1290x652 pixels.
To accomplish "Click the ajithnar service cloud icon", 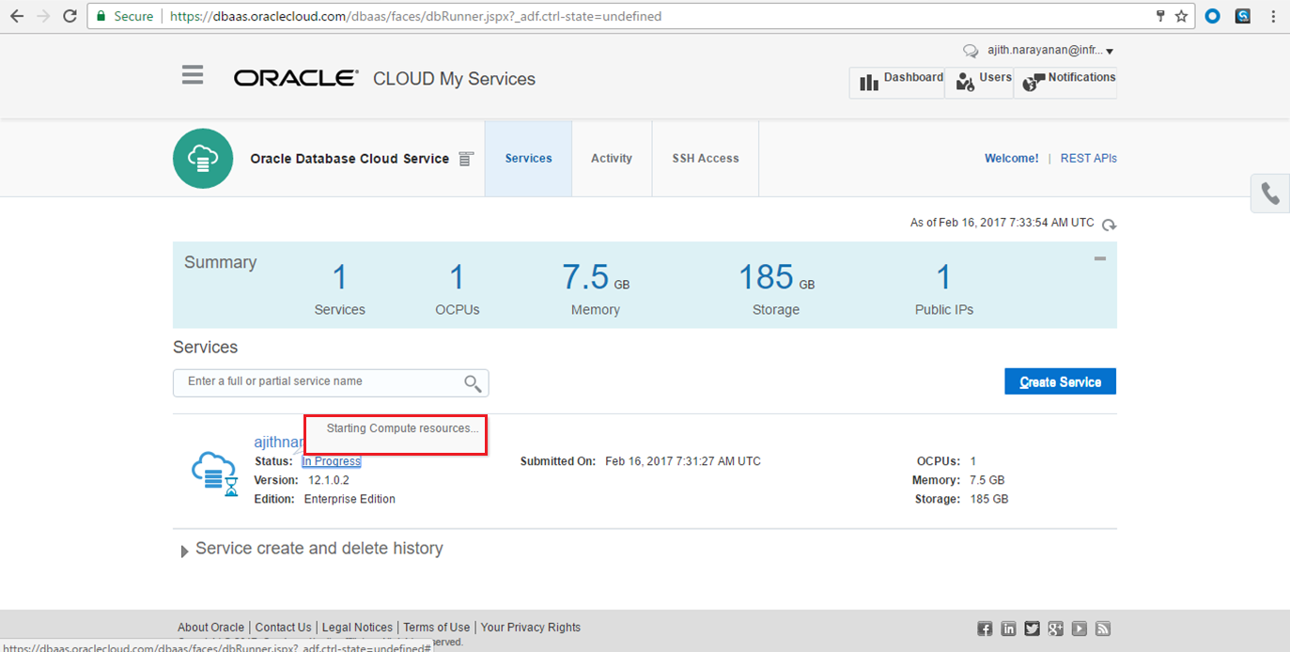I will click(x=215, y=473).
